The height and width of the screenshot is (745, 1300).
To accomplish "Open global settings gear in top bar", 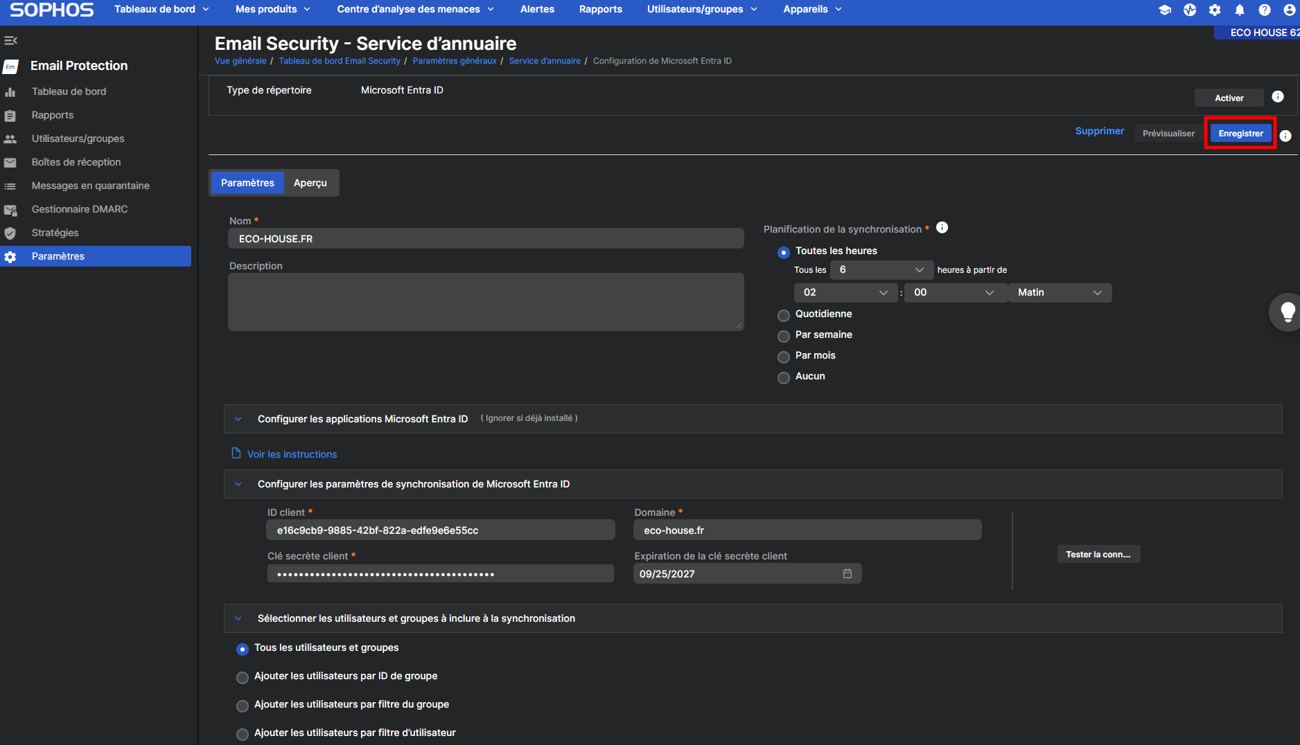I will tap(1215, 10).
